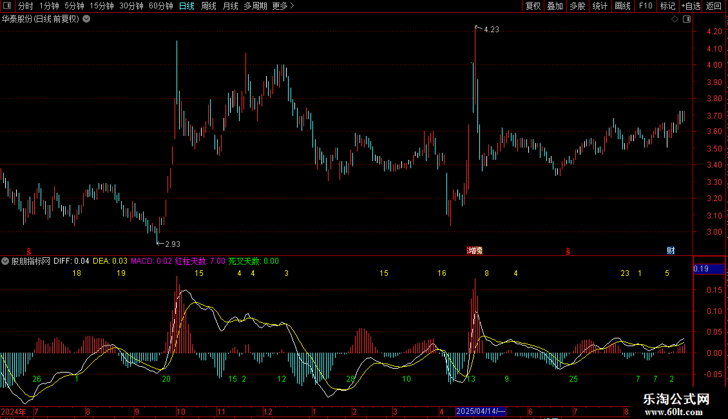Click the DEA: 0.03 readout

[x=110, y=261]
